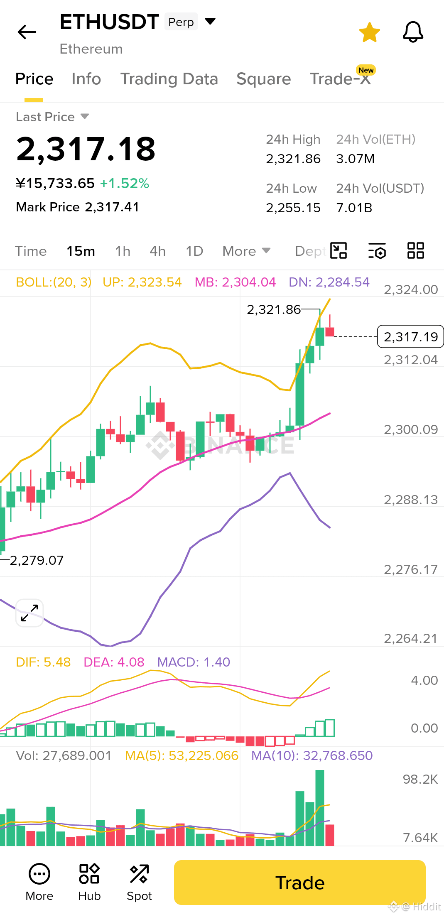Tap the chart drawing tools icon

click(339, 251)
